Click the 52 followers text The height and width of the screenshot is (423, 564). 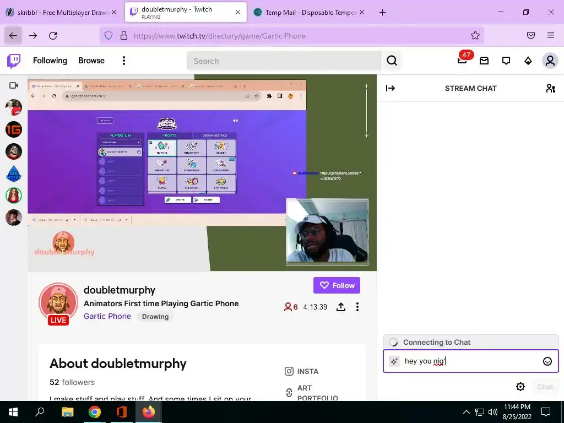pos(72,382)
